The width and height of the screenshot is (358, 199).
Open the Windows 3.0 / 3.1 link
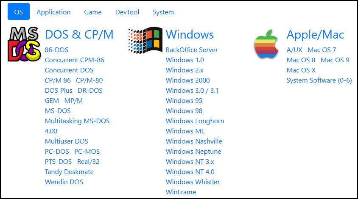[192, 91]
